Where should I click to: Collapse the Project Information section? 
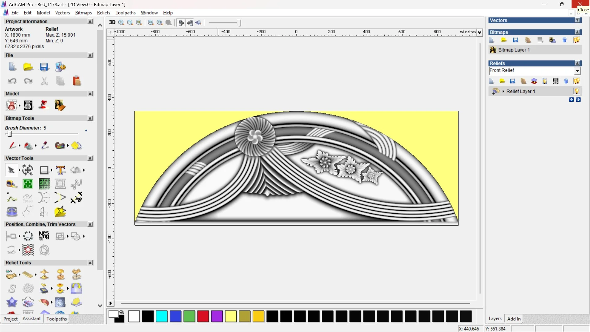[x=90, y=22]
